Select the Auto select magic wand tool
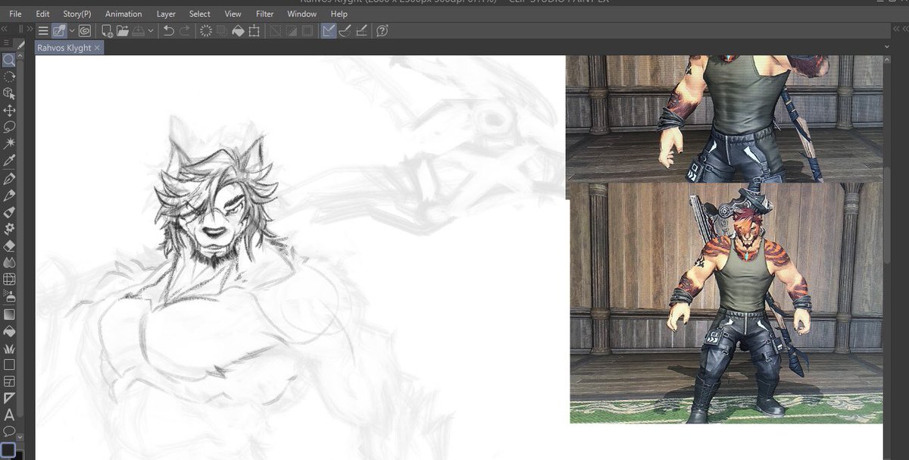The image size is (909, 460). click(9, 143)
